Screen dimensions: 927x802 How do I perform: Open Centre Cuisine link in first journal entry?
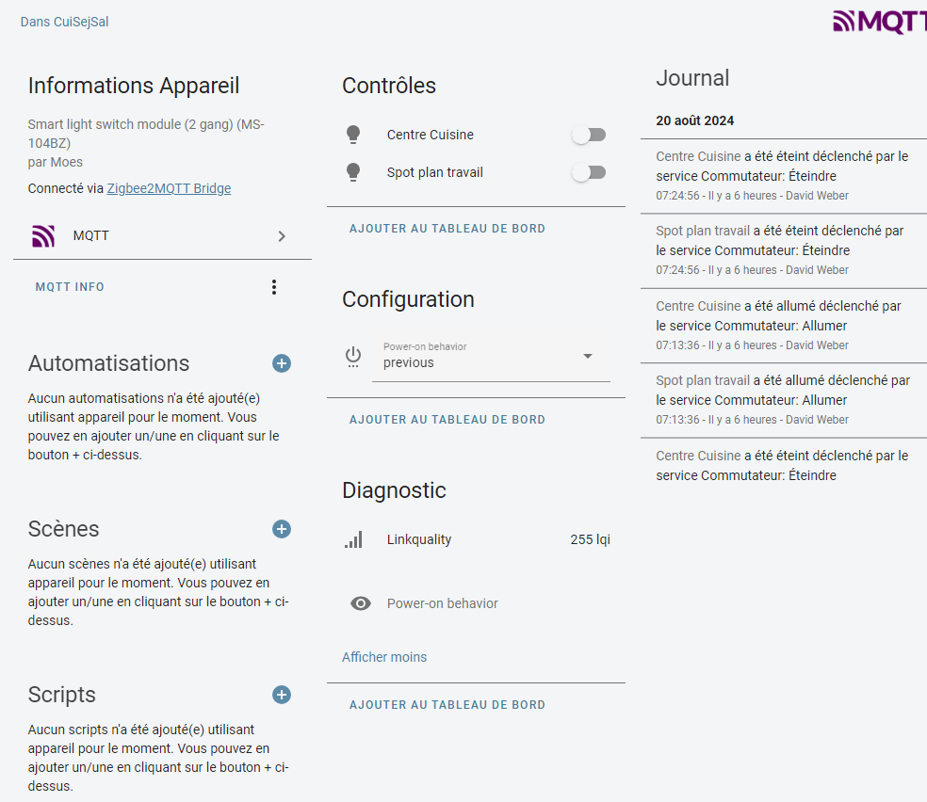pos(698,156)
